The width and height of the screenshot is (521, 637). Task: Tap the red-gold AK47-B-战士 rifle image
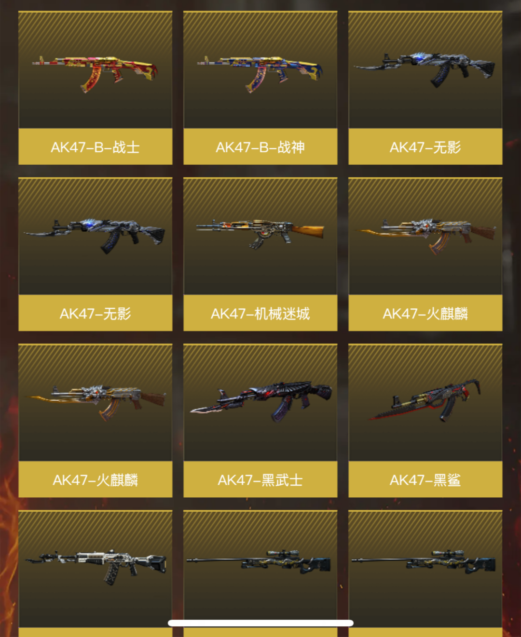[x=96, y=73]
